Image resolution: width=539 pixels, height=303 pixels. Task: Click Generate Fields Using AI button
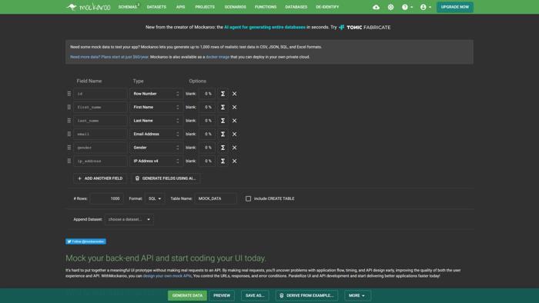pos(166,178)
